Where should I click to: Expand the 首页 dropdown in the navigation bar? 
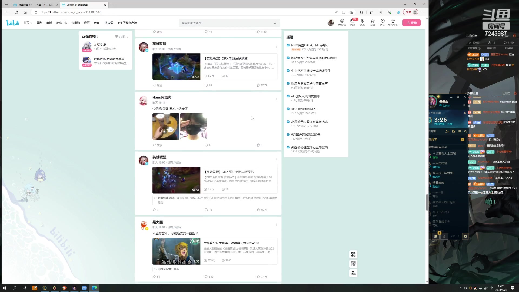click(x=28, y=23)
